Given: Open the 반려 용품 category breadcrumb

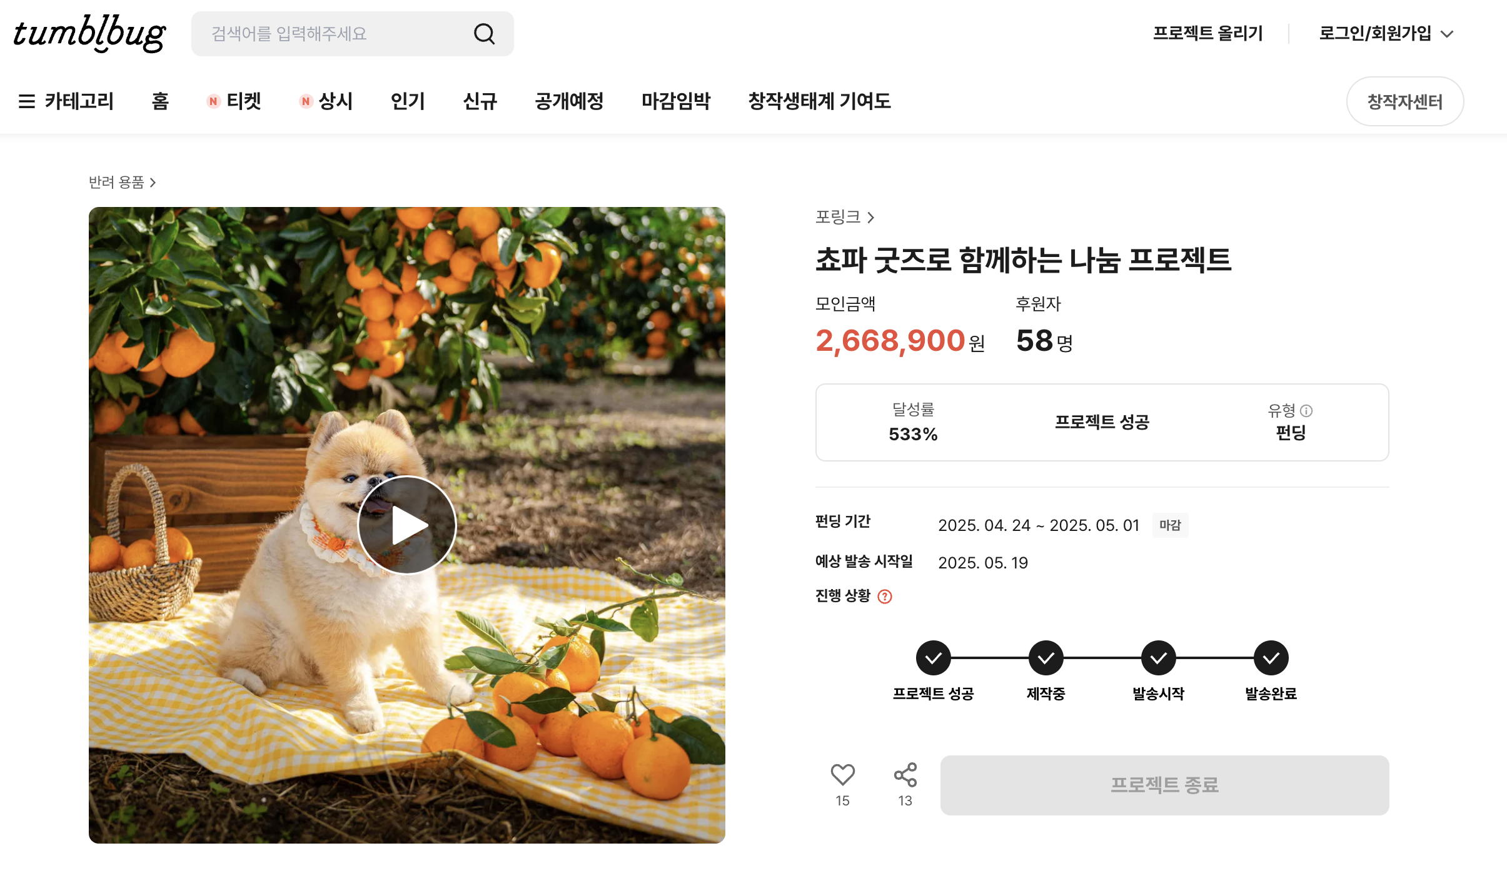Looking at the screenshot, I should click(122, 182).
